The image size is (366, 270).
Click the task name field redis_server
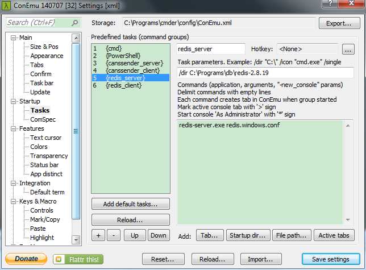click(x=211, y=49)
